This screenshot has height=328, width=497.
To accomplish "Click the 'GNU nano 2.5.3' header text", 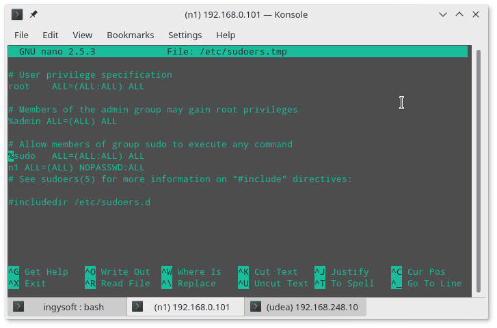I will (x=57, y=52).
